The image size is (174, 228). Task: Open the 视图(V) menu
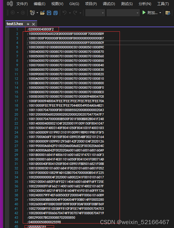click(57, 4)
